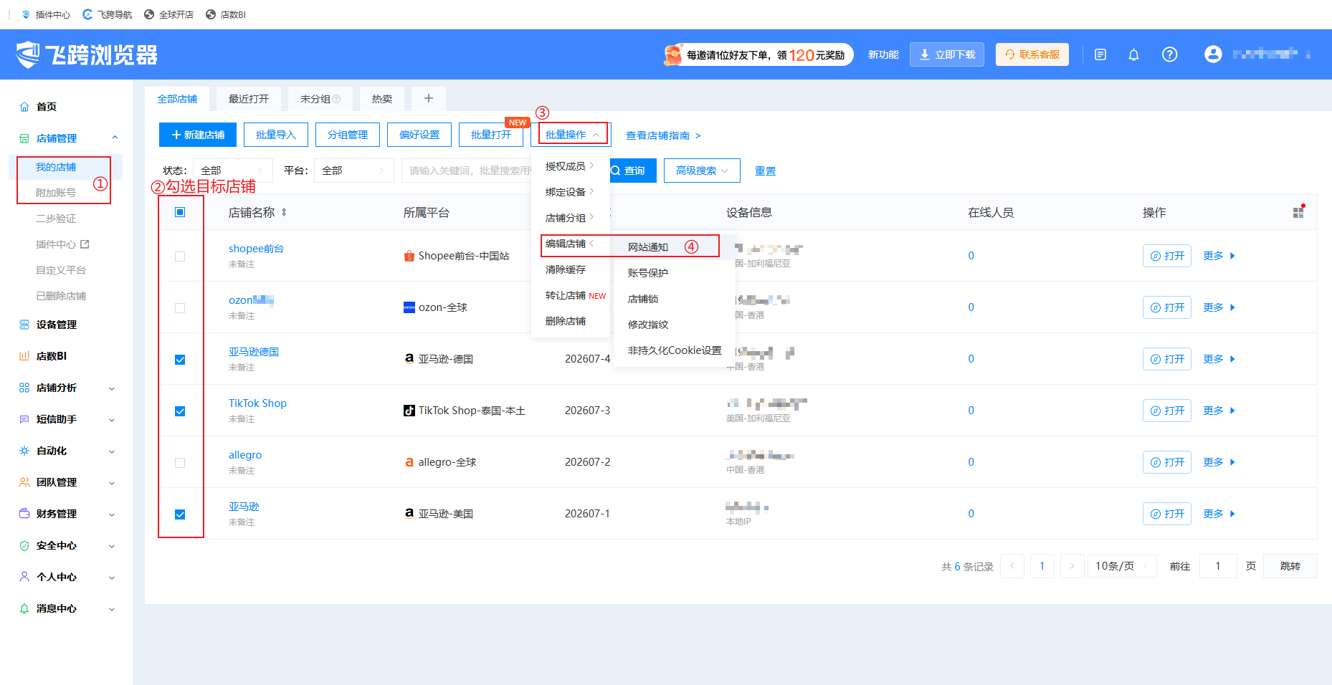Click the 设备管理 sidebar icon
Viewport: 1332px width, 685px height.
pyautogui.click(x=24, y=325)
